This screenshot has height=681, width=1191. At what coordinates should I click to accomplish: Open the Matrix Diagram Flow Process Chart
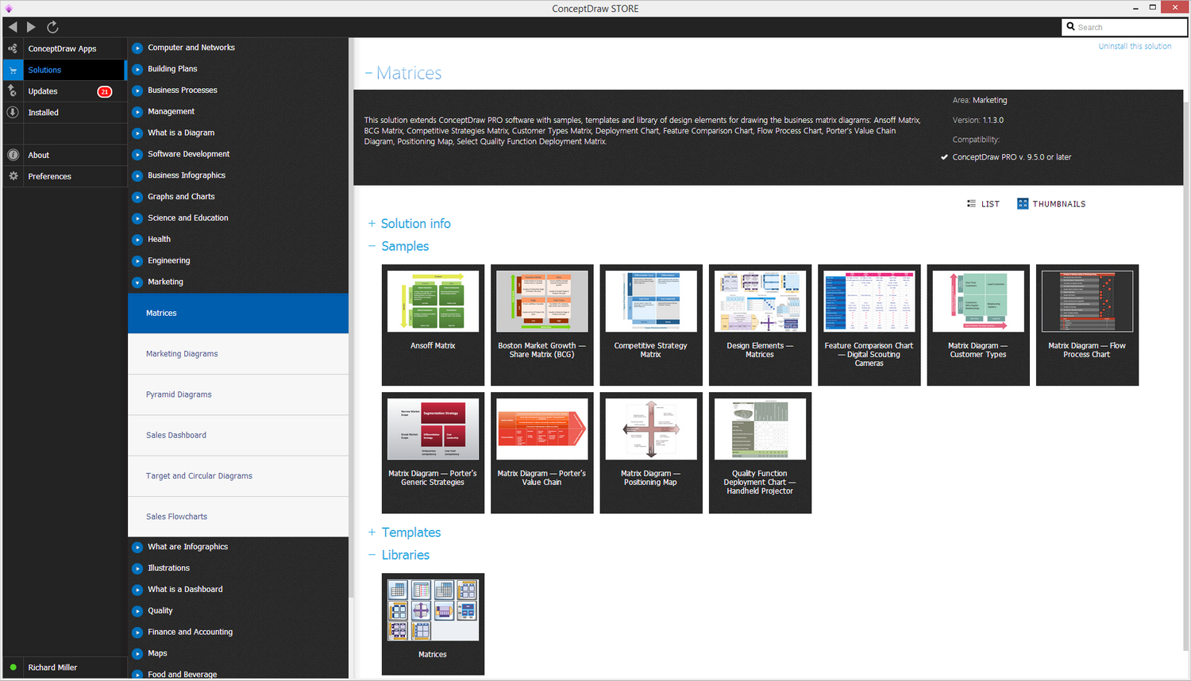[1087, 325]
